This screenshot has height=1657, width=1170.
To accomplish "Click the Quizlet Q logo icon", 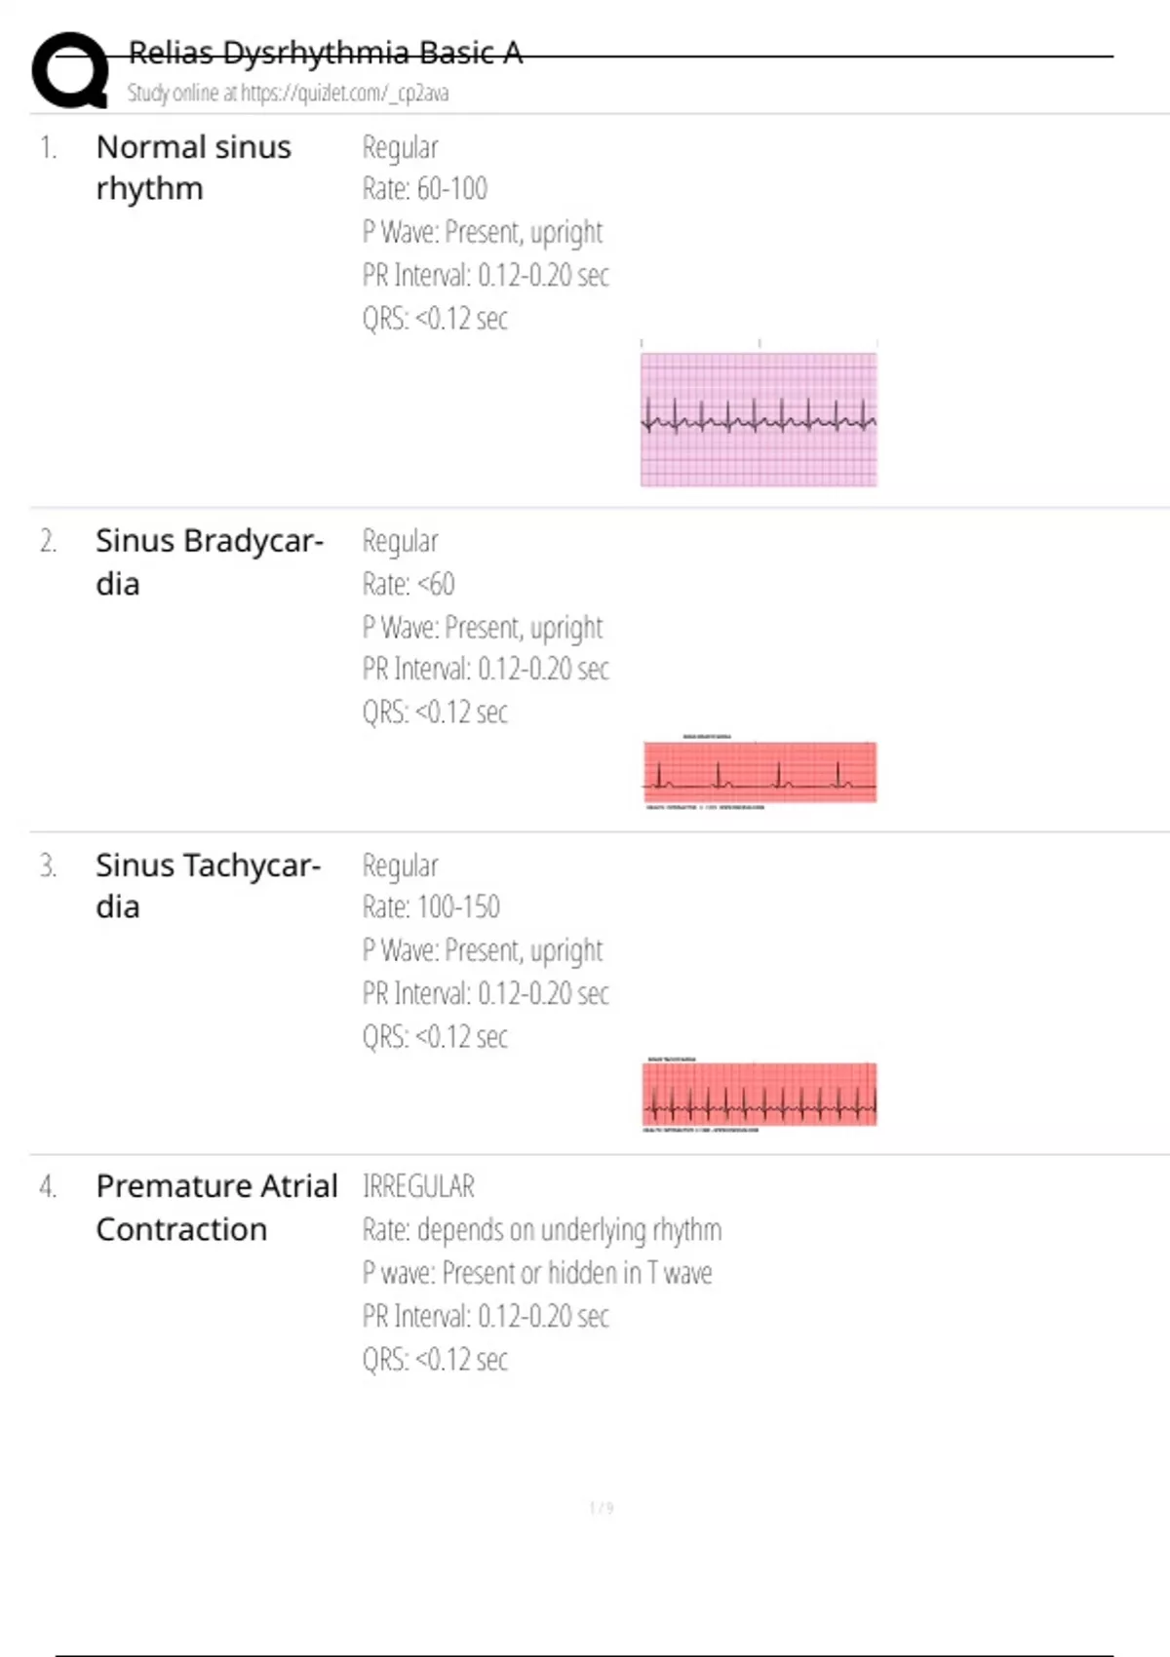I will (x=70, y=69).
